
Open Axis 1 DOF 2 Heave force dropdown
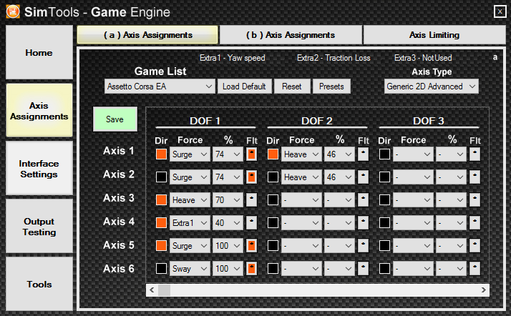point(301,154)
